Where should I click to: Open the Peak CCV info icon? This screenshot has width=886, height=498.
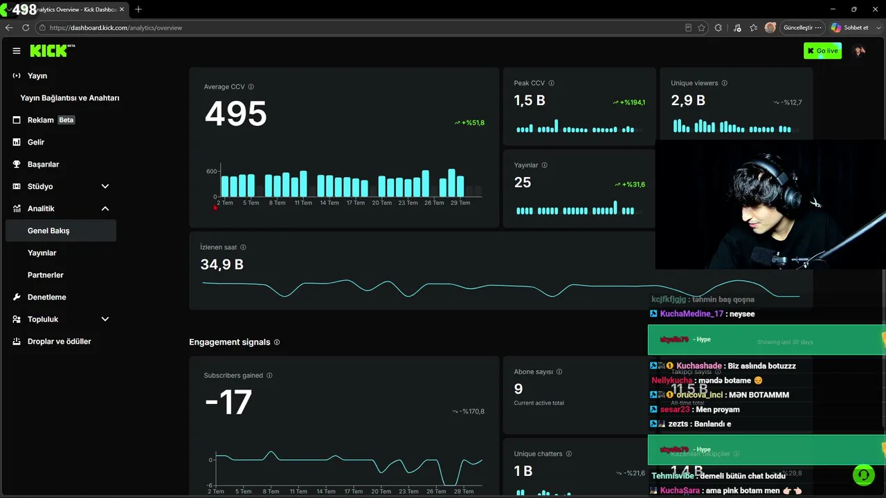551,83
